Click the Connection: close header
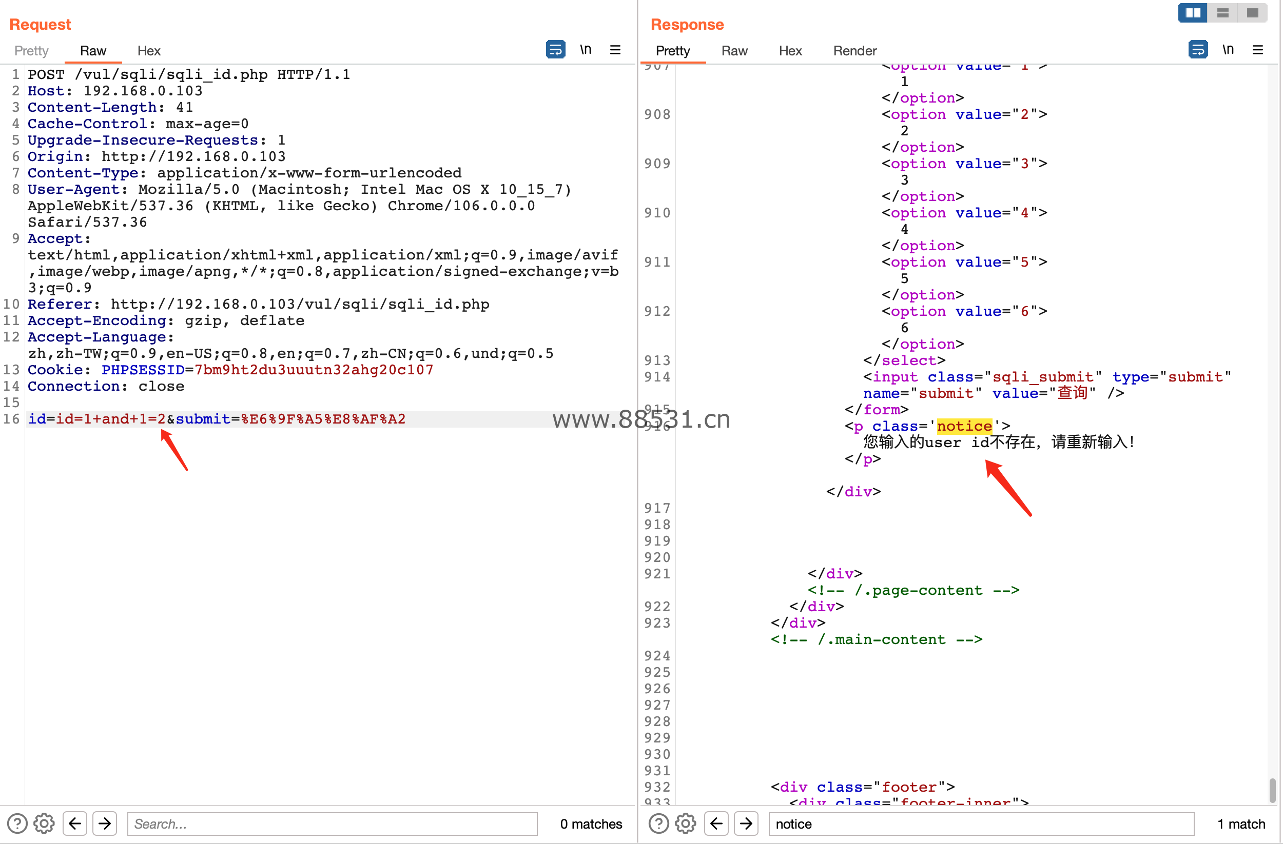 point(106,386)
